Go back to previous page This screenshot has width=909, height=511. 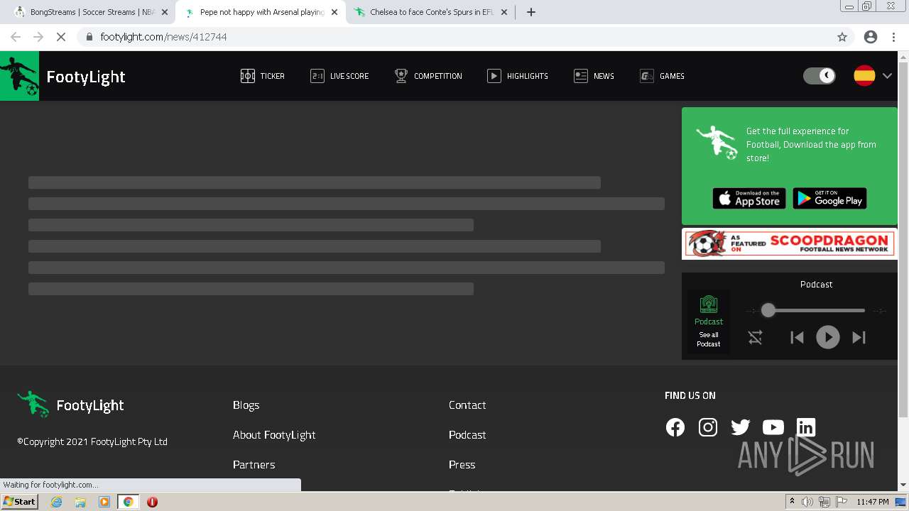(16, 37)
